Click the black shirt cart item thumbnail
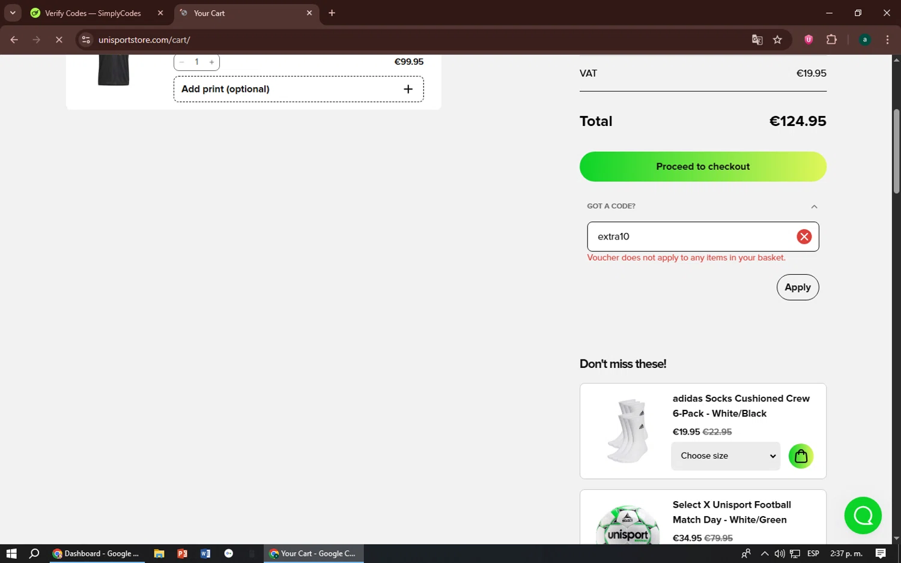 click(x=114, y=70)
